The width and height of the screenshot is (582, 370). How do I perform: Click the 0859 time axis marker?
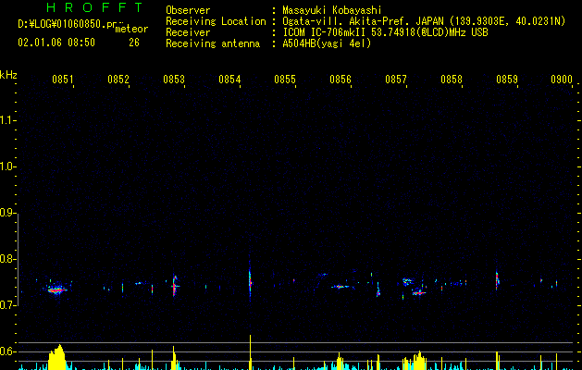507,80
